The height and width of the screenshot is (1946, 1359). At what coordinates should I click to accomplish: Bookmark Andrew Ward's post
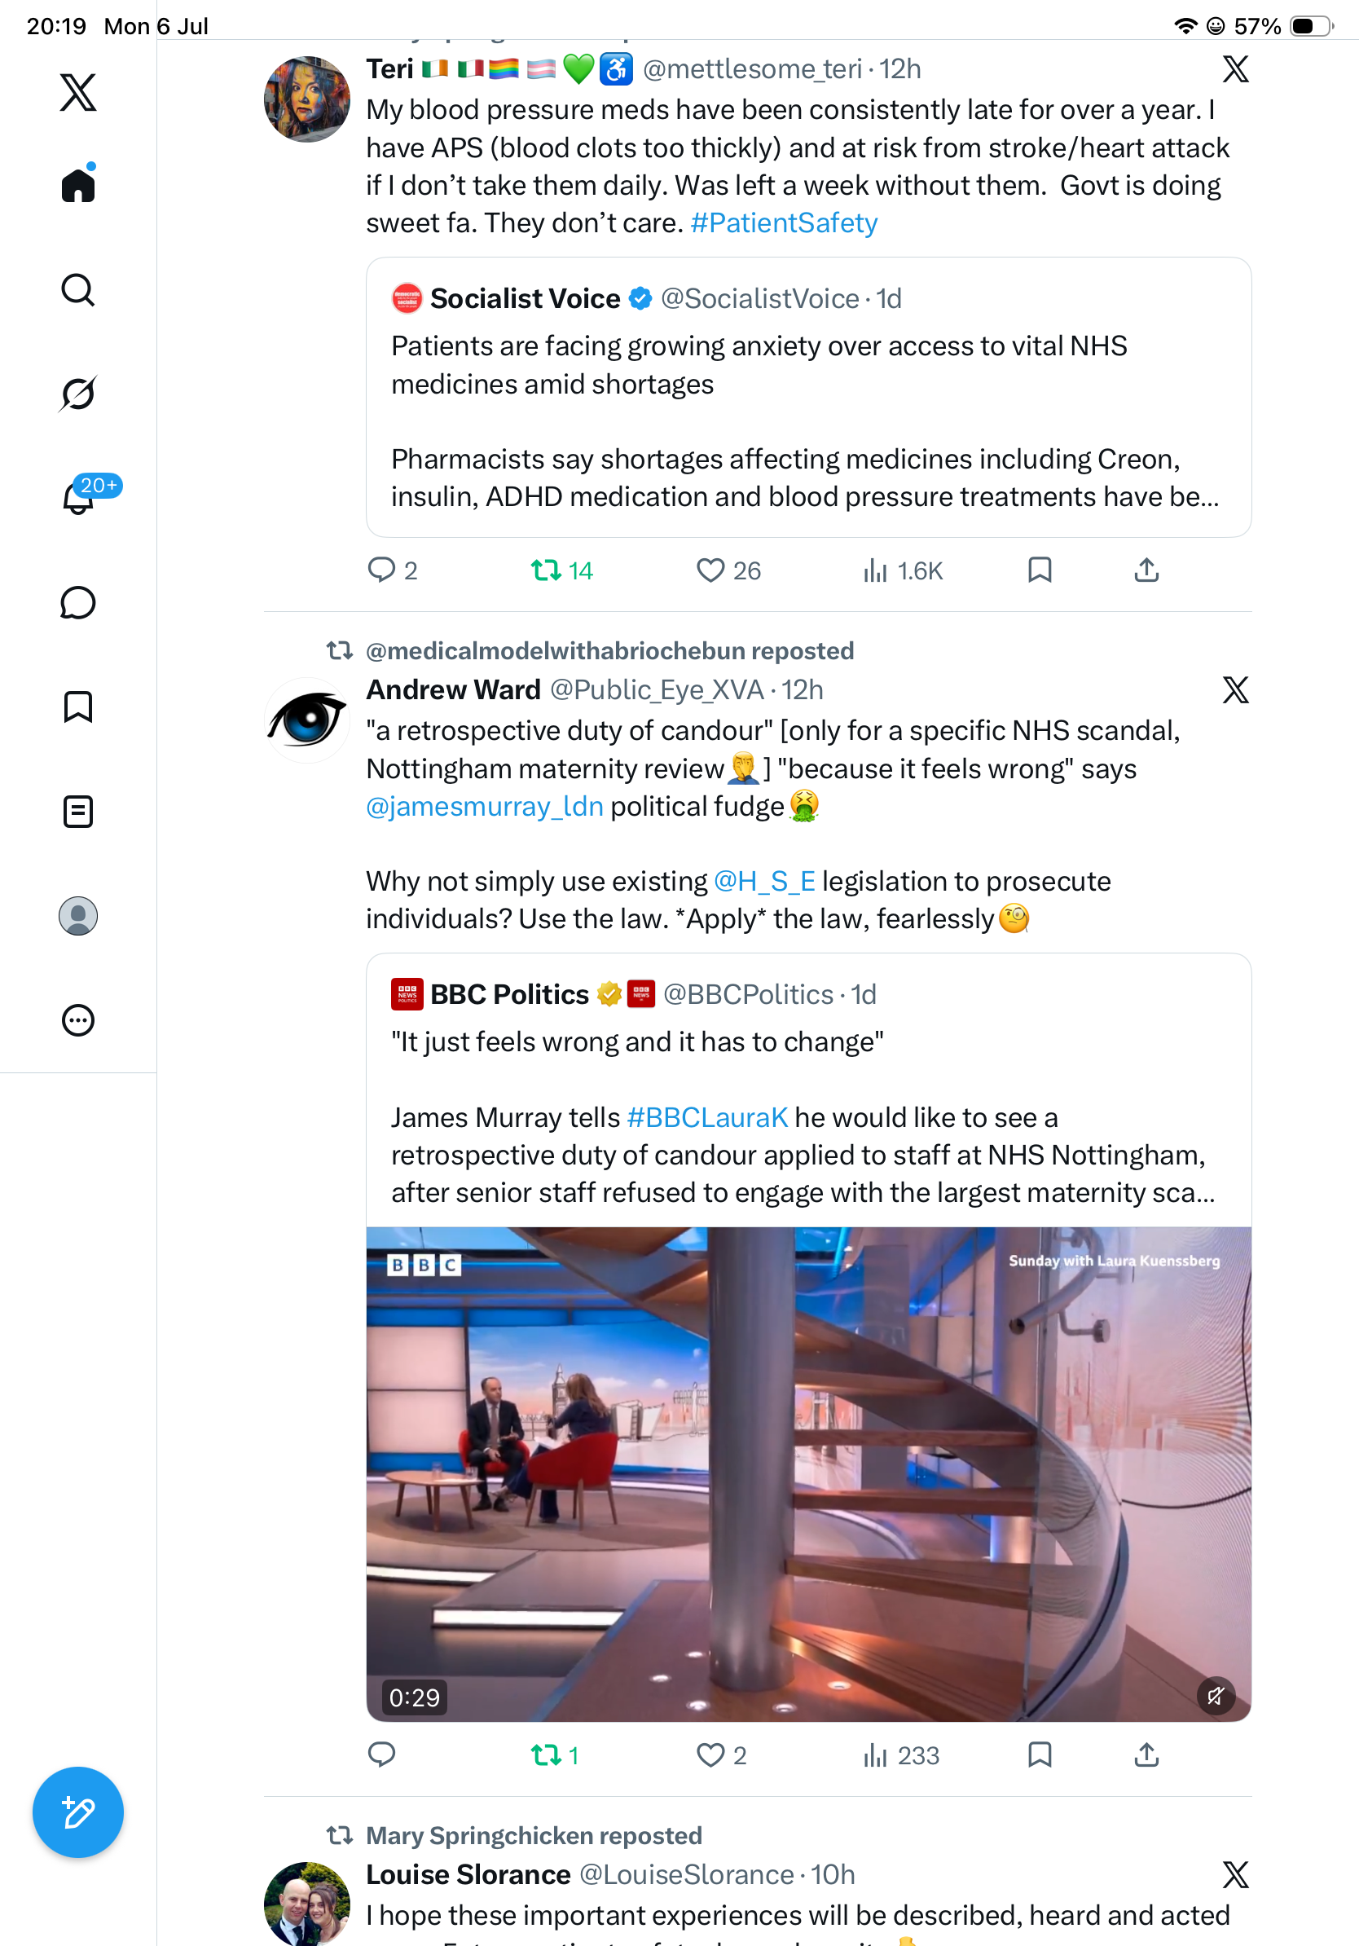(1040, 1754)
